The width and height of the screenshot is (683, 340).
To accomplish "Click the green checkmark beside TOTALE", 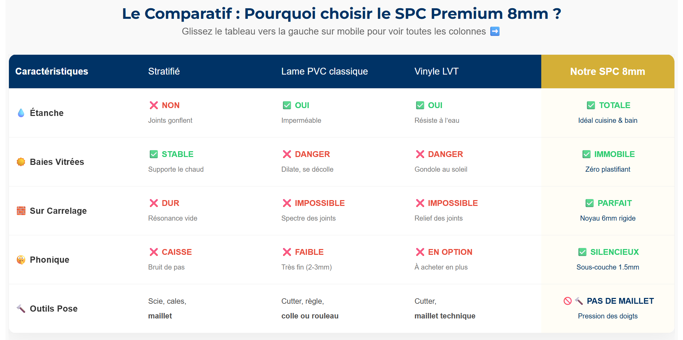I will click(591, 105).
